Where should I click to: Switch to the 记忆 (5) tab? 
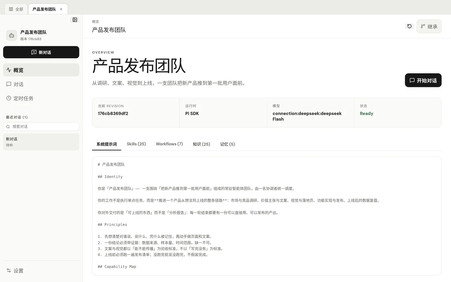click(227, 144)
